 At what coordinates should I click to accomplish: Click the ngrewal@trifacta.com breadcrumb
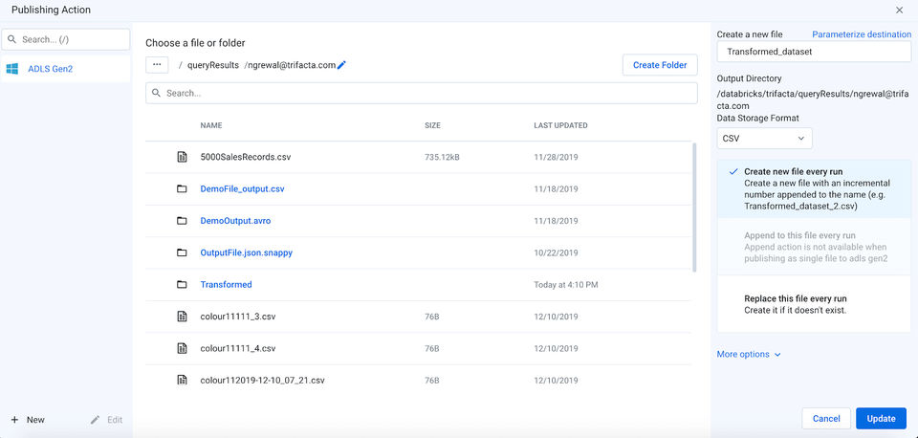tap(292, 65)
